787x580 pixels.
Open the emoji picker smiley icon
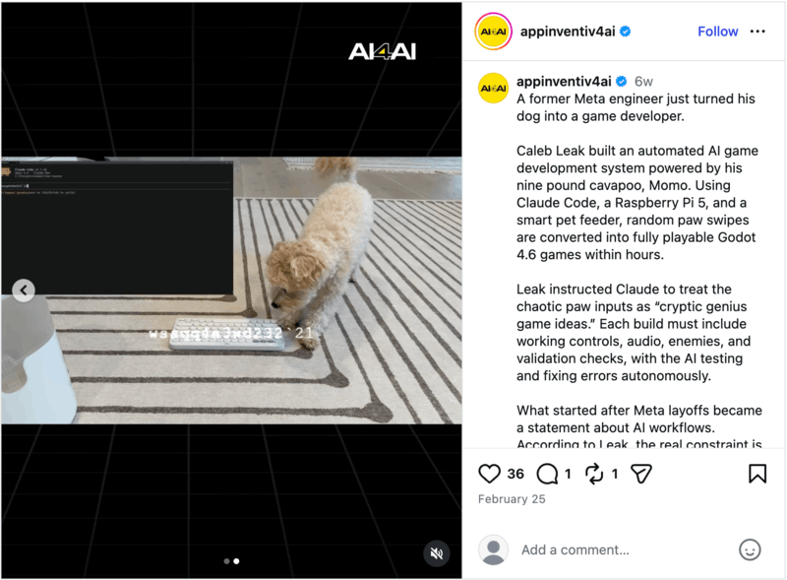(x=750, y=549)
